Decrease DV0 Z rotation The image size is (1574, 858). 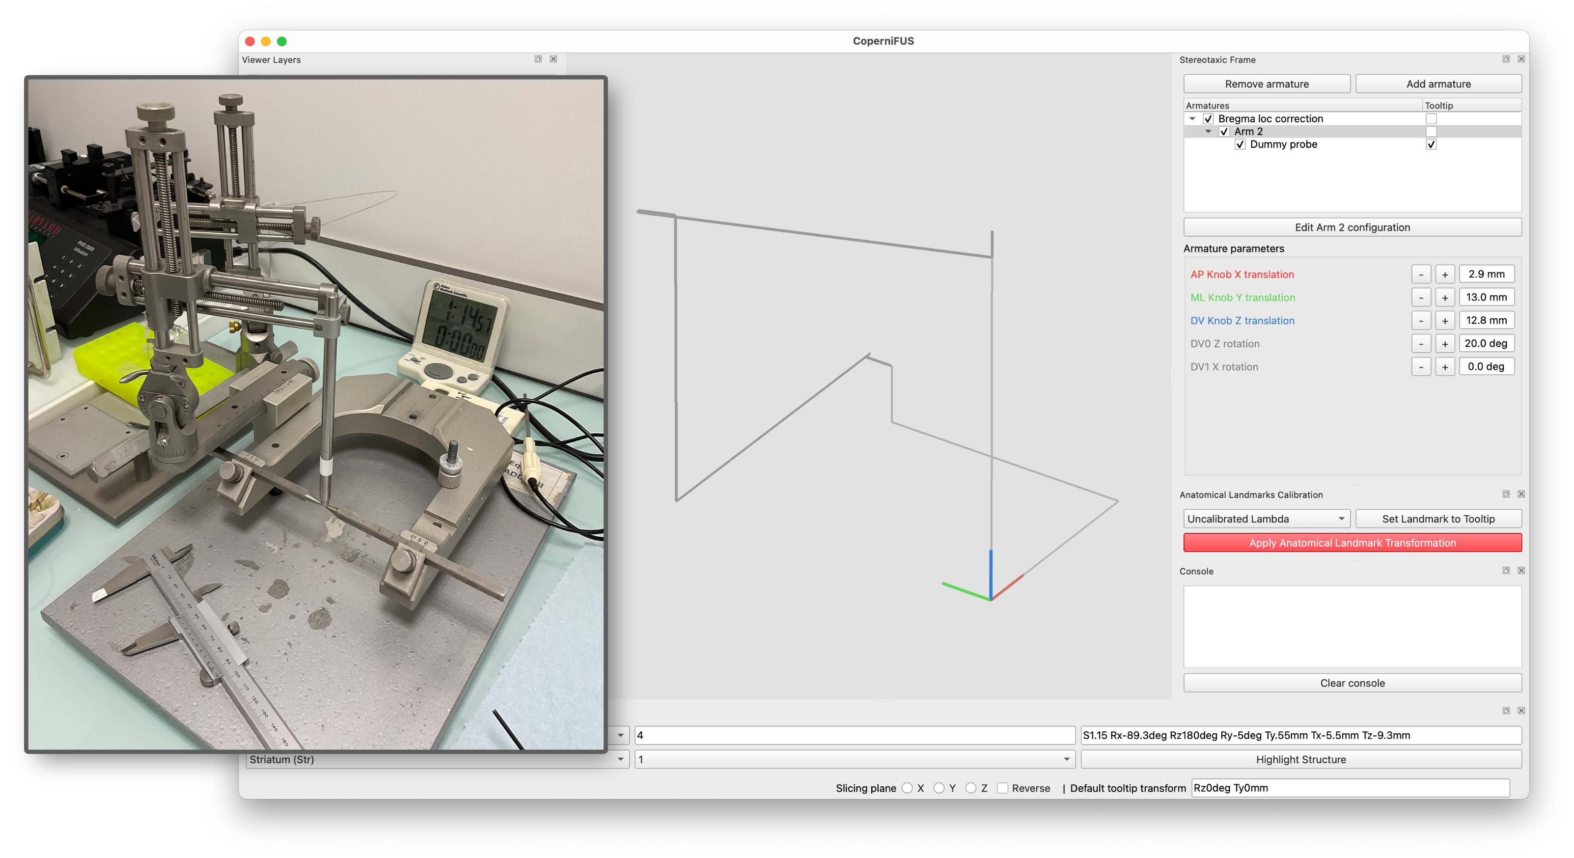click(1421, 343)
